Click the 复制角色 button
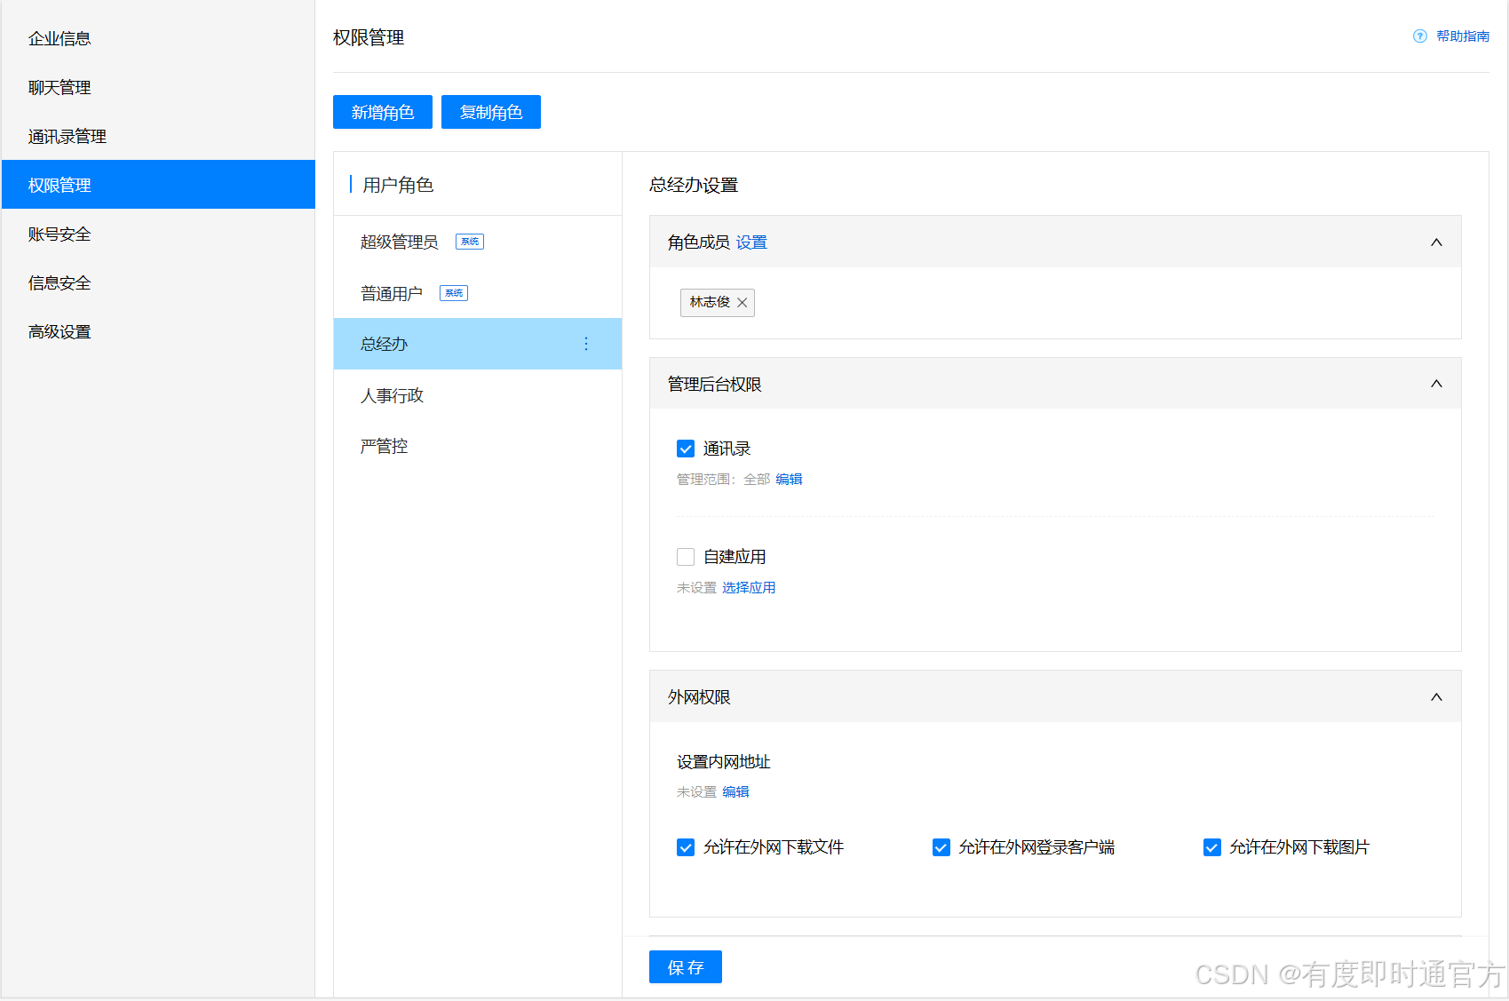1509x1001 pixels. pyautogui.click(x=490, y=111)
